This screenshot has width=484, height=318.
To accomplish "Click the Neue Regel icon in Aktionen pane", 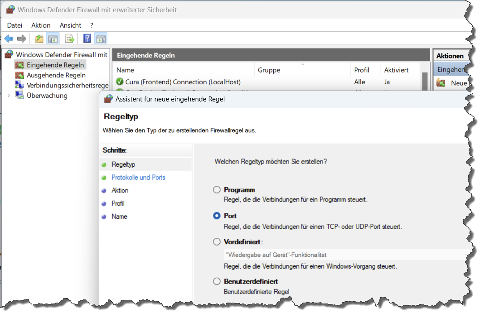I will pyautogui.click(x=441, y=83).
